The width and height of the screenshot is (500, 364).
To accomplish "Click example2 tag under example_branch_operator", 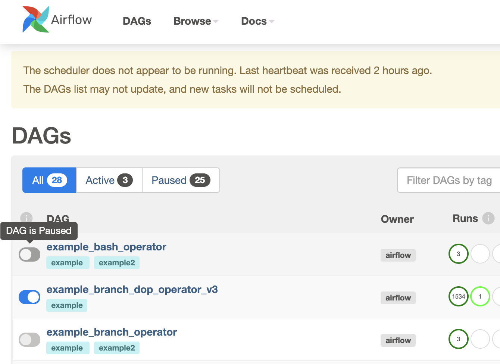I will tap(117, 348).
